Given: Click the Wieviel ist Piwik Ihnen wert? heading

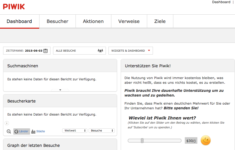Looking at the screenshot, I should (162, 118).
